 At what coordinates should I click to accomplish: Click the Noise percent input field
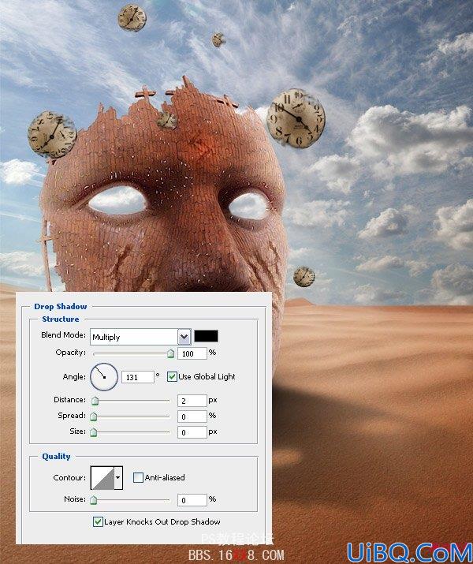pos(192,500)
